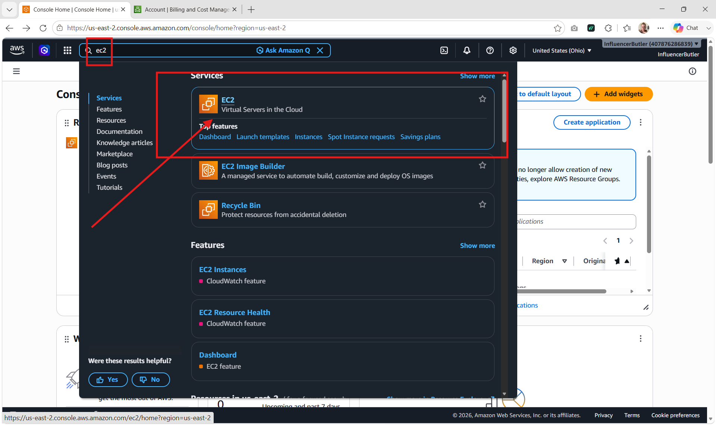The height and width of the screenshot is (425, 716).
Task: Open Region column filter dropdown
Action: (565, 261)
